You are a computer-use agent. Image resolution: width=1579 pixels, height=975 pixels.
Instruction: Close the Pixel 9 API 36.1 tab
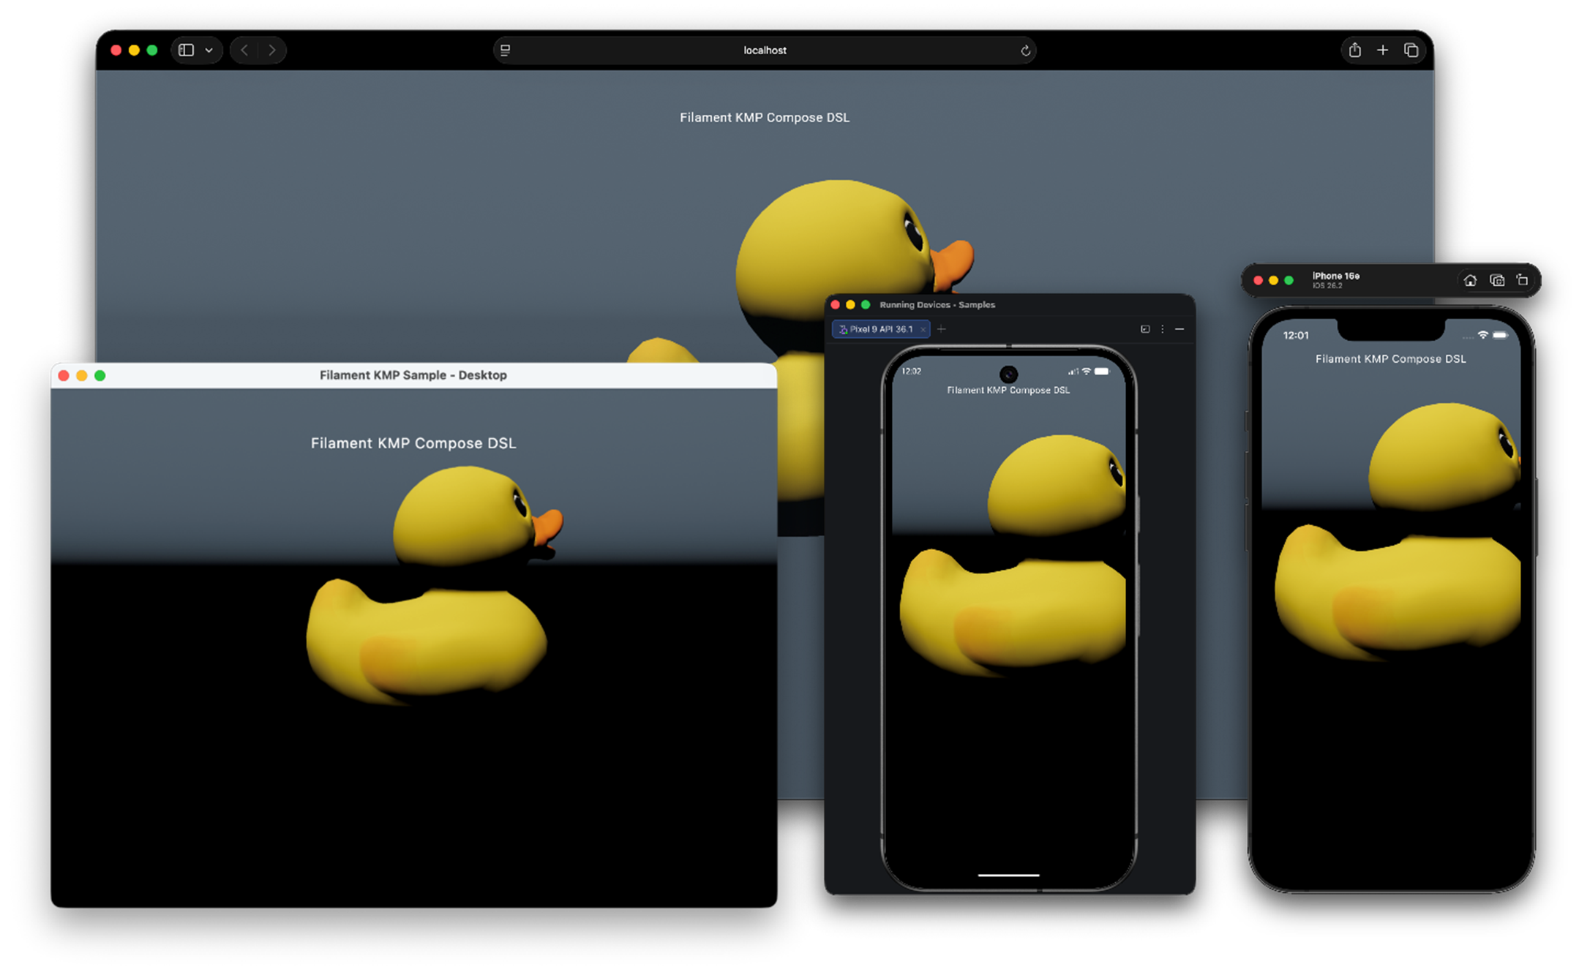click(923, 330)
